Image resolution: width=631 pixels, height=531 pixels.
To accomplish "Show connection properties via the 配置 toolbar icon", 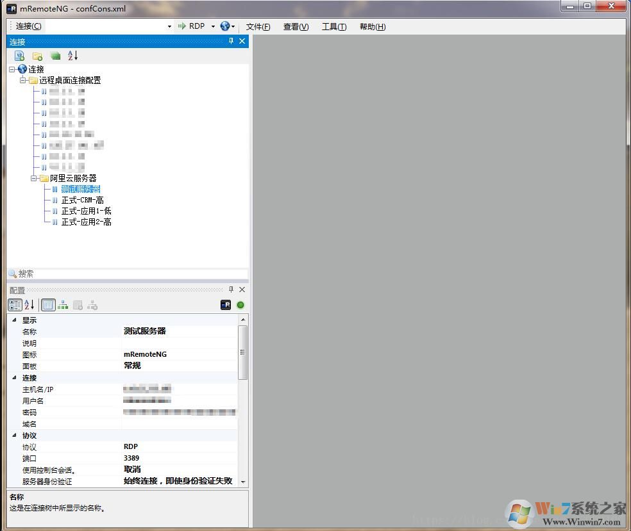I will [48, 305].
